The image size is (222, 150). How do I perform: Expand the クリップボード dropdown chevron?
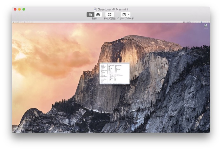tap(128, 15)
